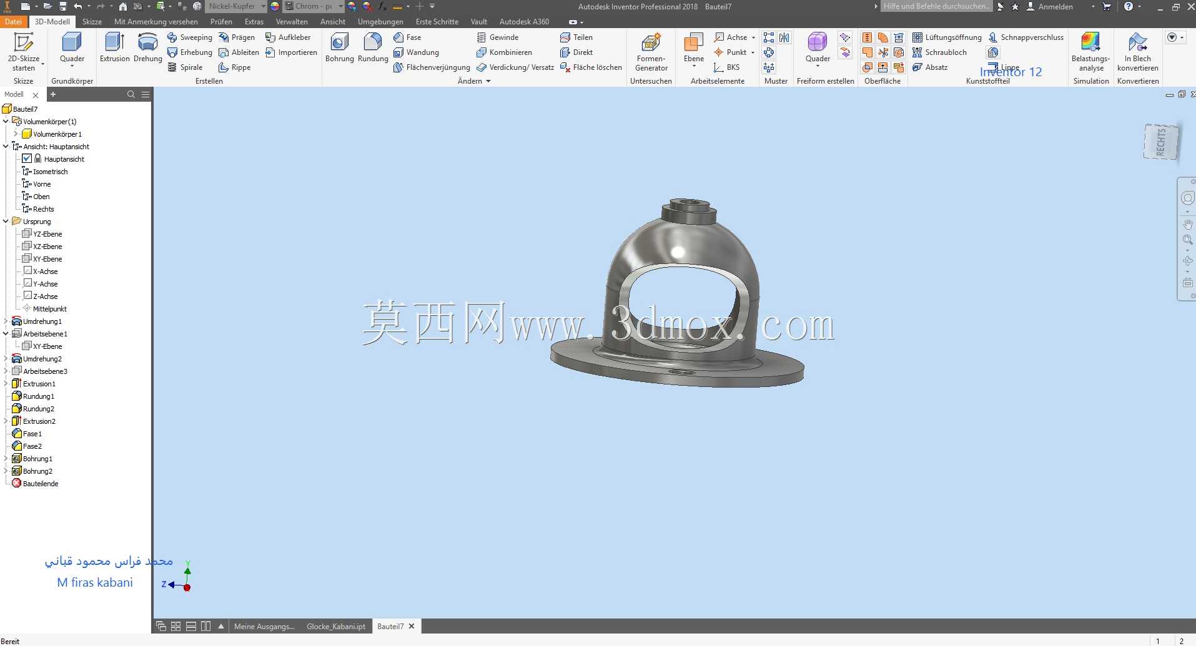Expand the Bohrung1 feature
1196x646 pixels.
6,458
